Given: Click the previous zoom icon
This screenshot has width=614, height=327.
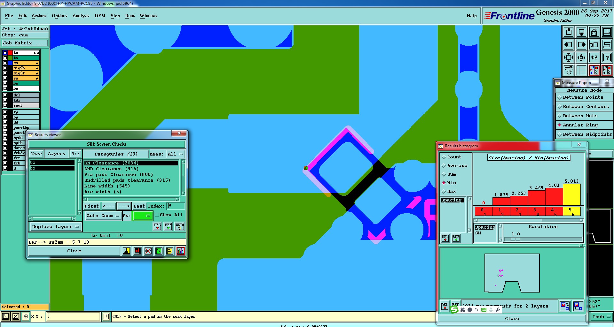Looking at the screenshot, I should 594,45.
